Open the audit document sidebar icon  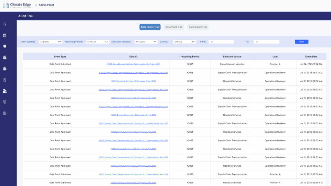(x=5, y=102)
